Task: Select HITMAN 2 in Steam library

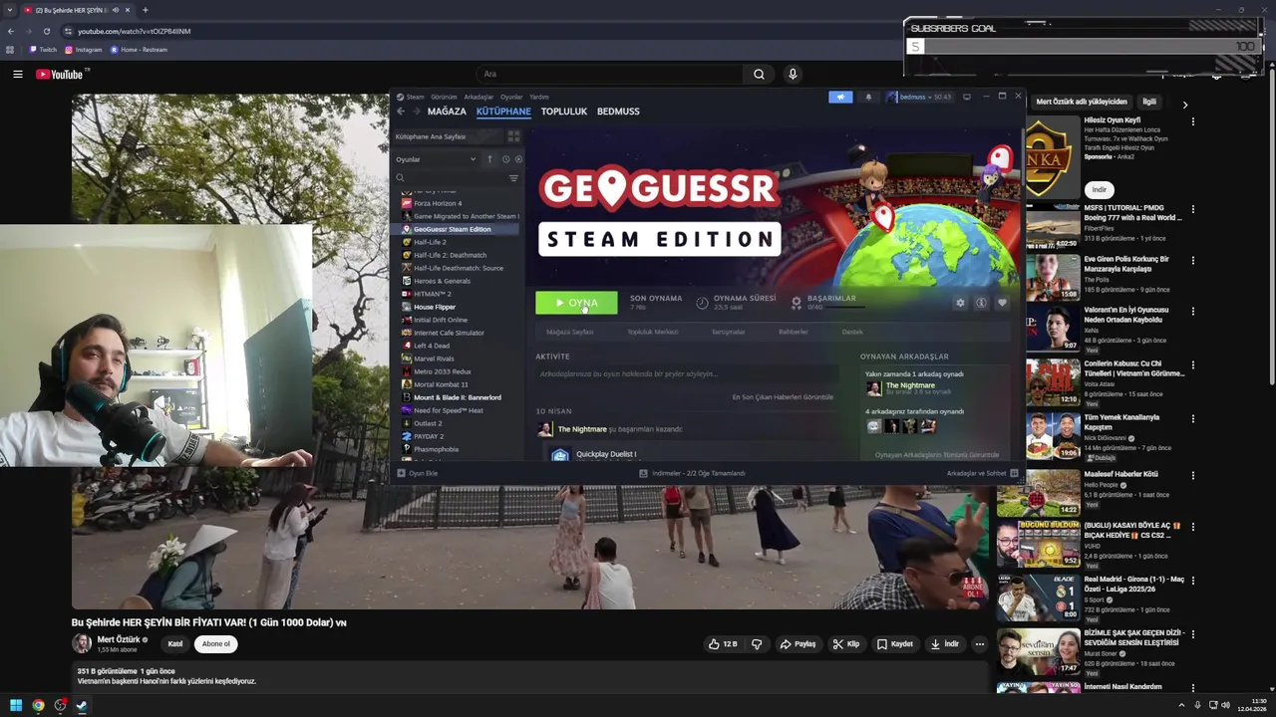Action: click(433, 294)
